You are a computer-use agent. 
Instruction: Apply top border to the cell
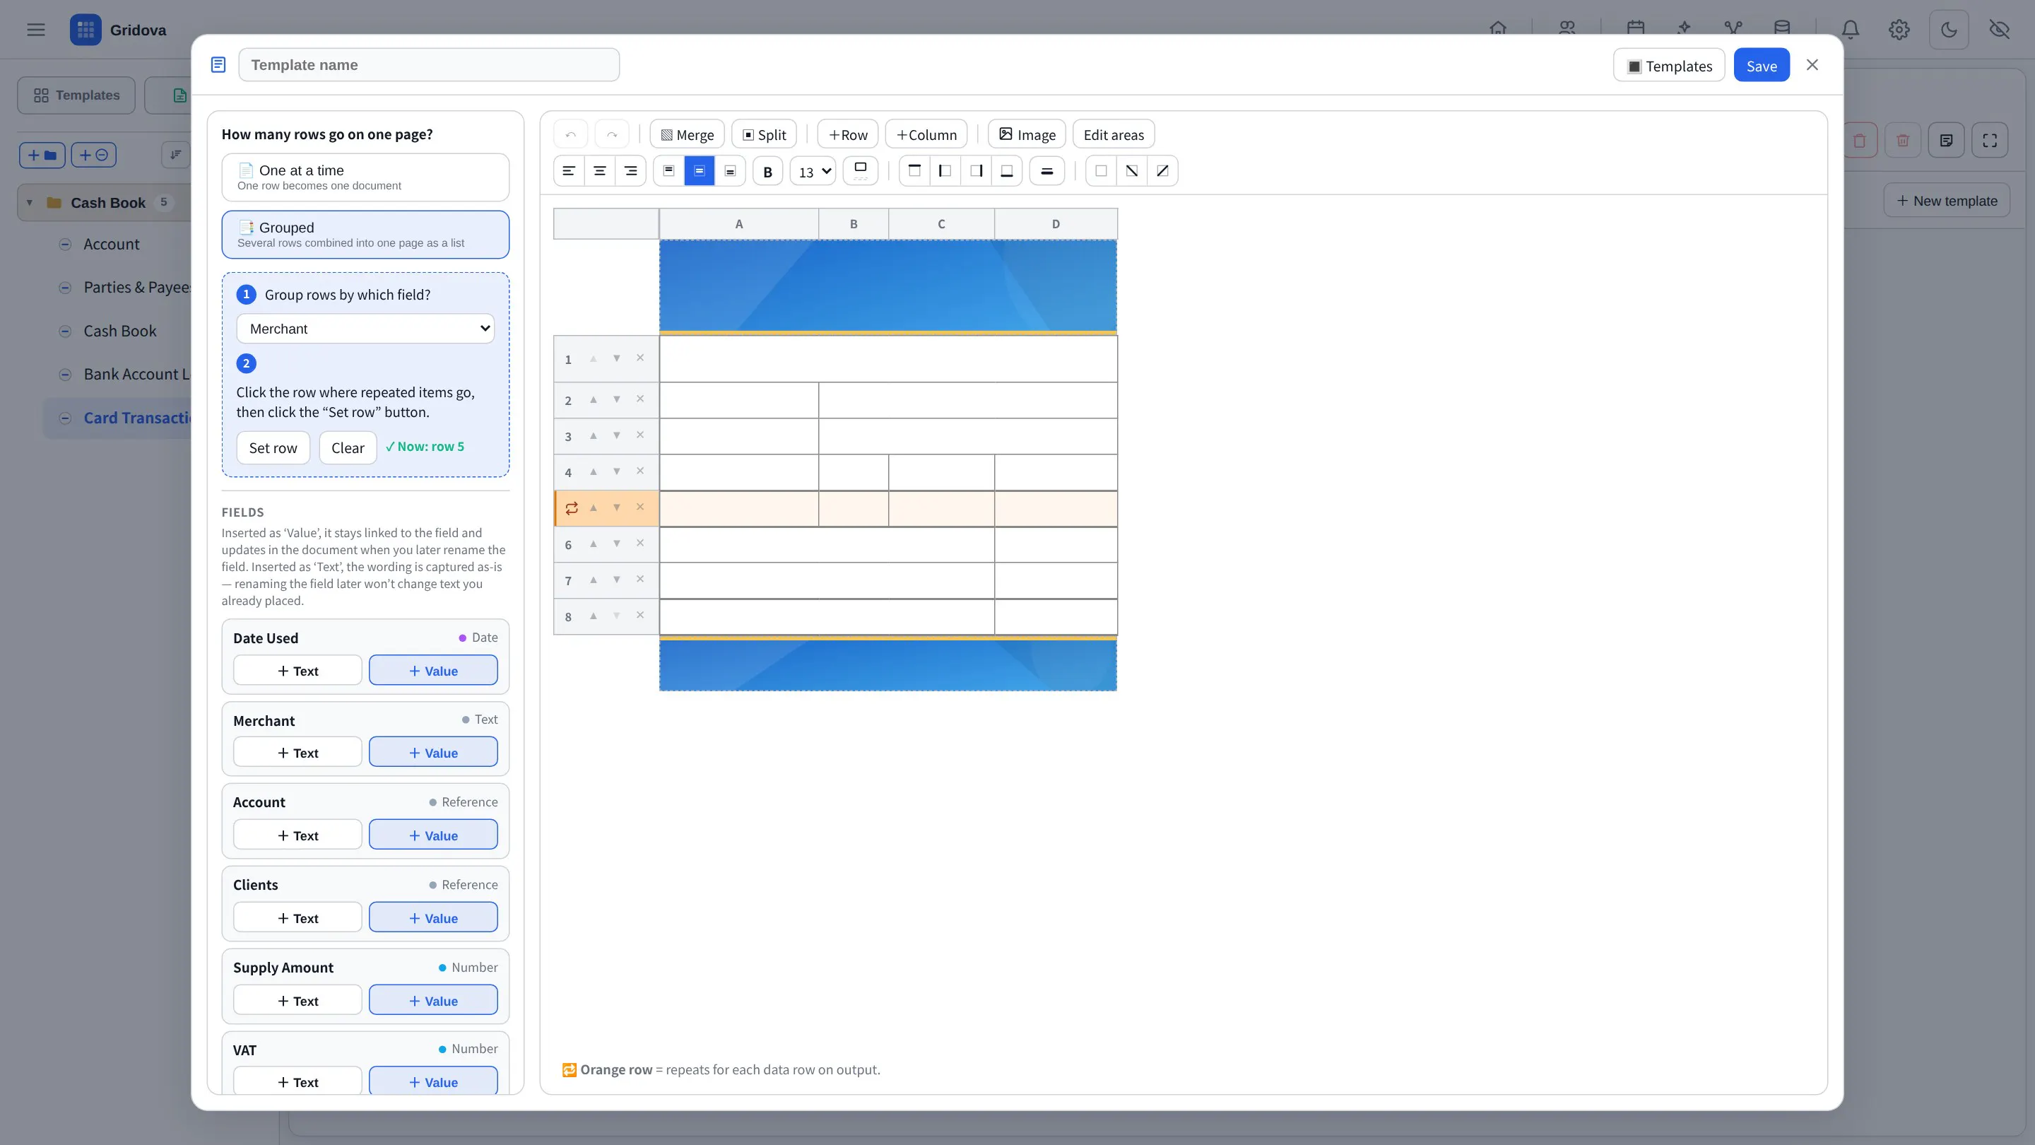[x=914, y=170]
